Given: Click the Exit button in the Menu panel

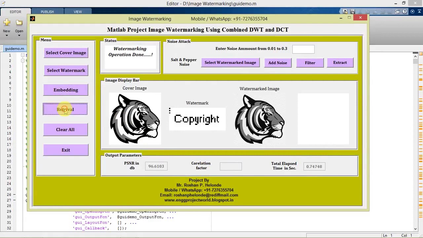Looking at the screenshot, I should tap(66, 150).
